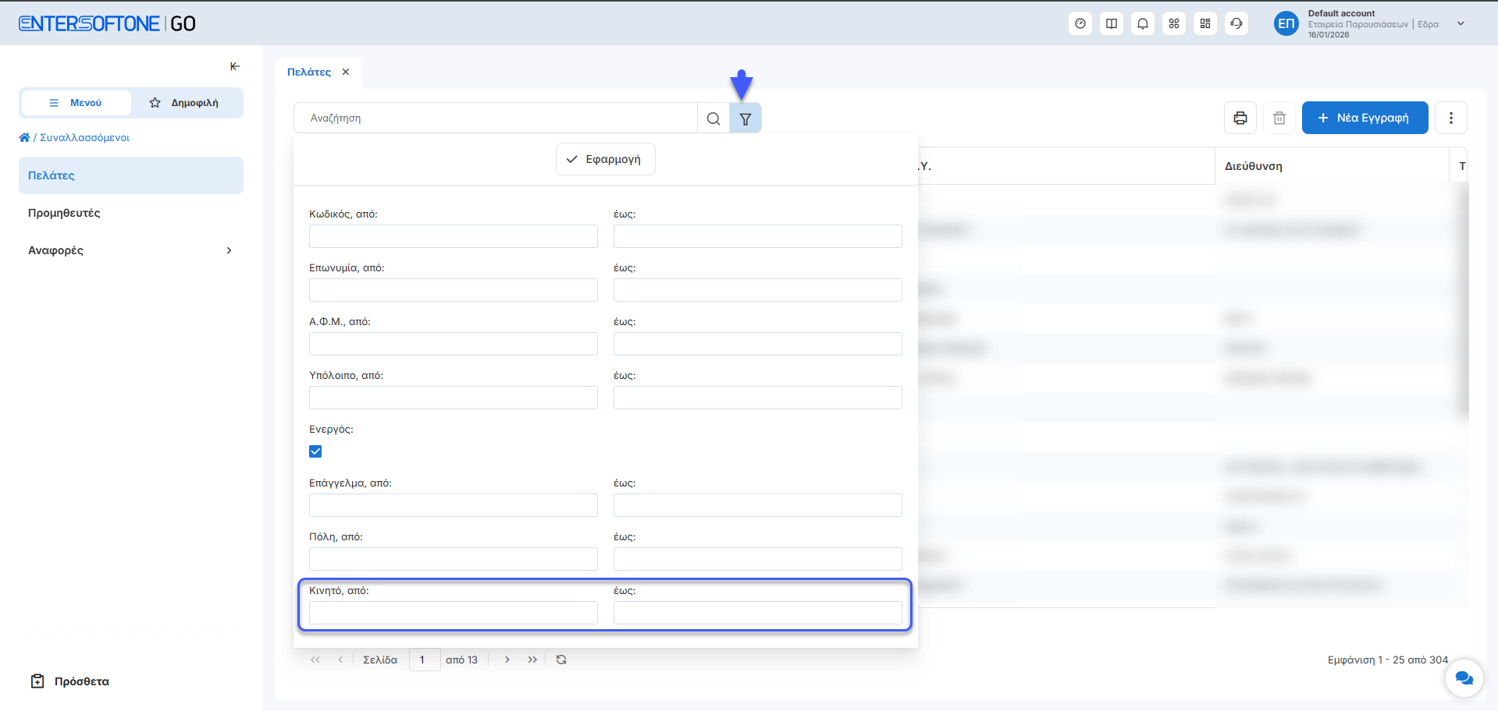Screen dimensions: 1498x711
Task: Open the book manual icon
Action: [1112, 23]
